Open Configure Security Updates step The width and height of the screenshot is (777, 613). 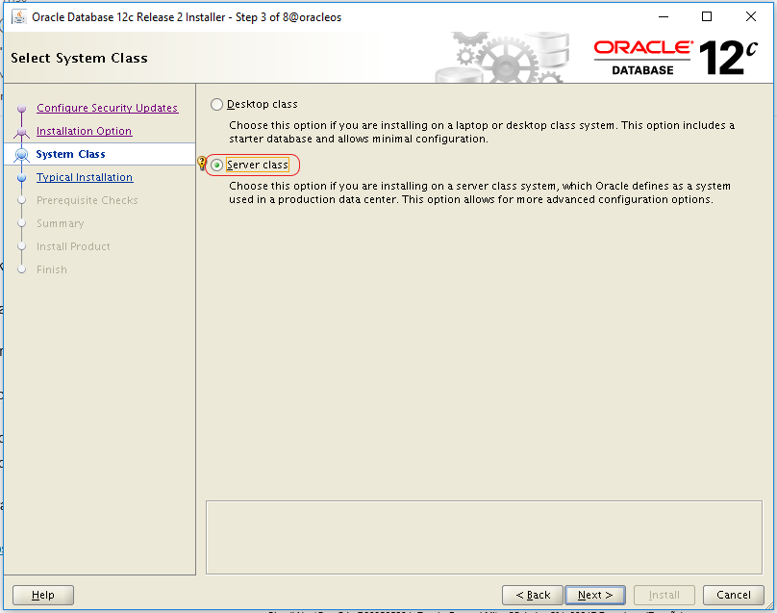(x=107, y=108)
